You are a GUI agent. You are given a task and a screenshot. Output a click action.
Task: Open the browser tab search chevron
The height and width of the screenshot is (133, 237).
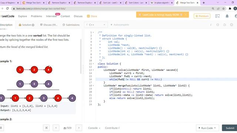pyautogui.click(x=218, y=3)
